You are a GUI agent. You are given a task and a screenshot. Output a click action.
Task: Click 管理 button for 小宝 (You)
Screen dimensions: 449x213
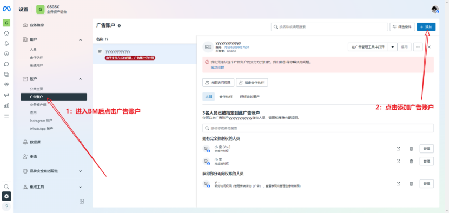point(427,149)
